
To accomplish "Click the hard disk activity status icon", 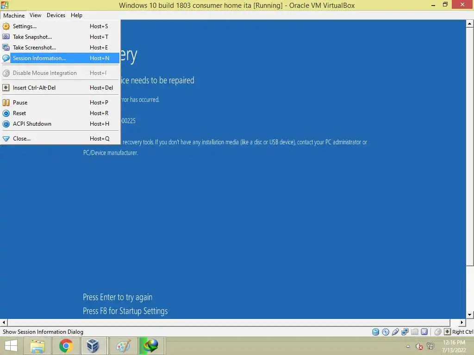I will pyautogui.click(x=375, y=332).
